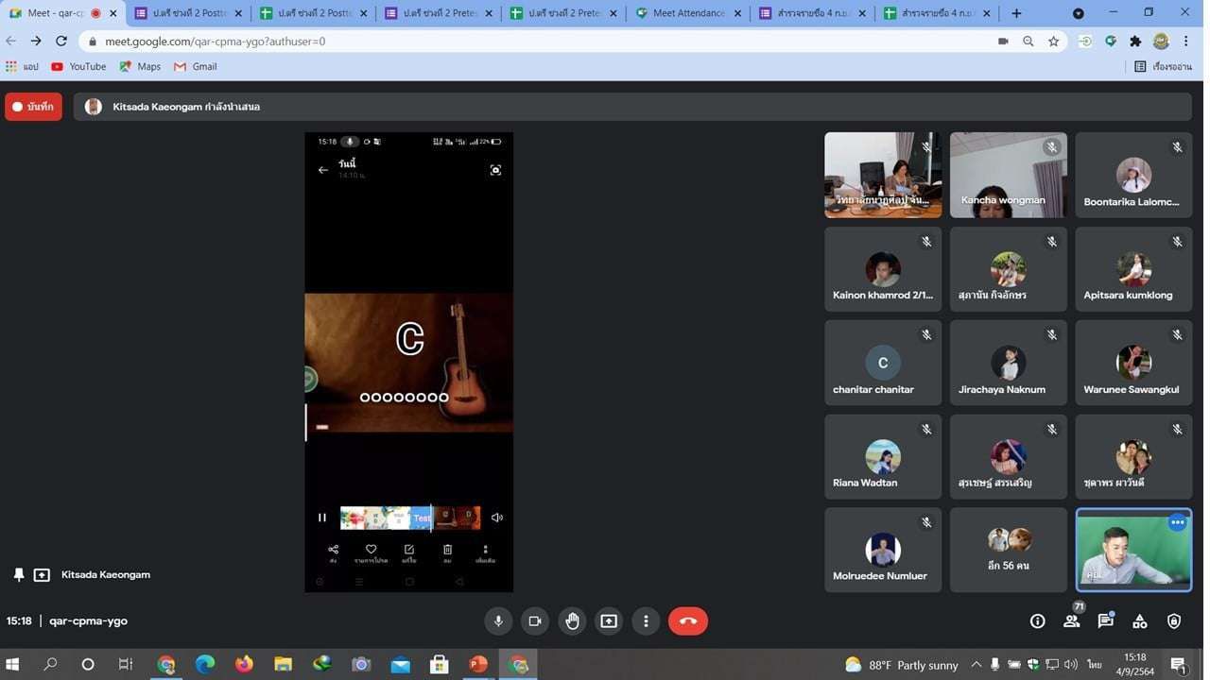The image size is (1210, 680).
Task: Click the red recording indicator button
Action: coord(33,107)
